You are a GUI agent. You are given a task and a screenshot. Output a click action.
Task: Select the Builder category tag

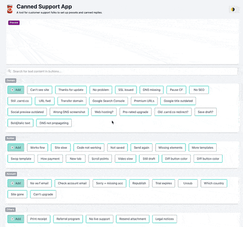11,138
